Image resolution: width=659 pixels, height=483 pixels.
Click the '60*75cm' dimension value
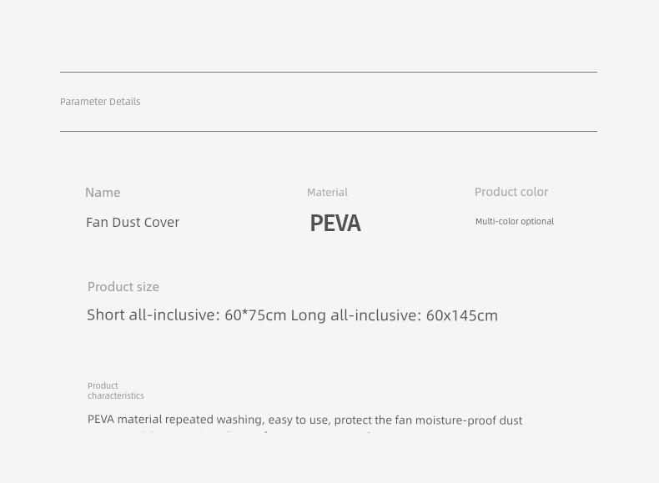point(255,315)
